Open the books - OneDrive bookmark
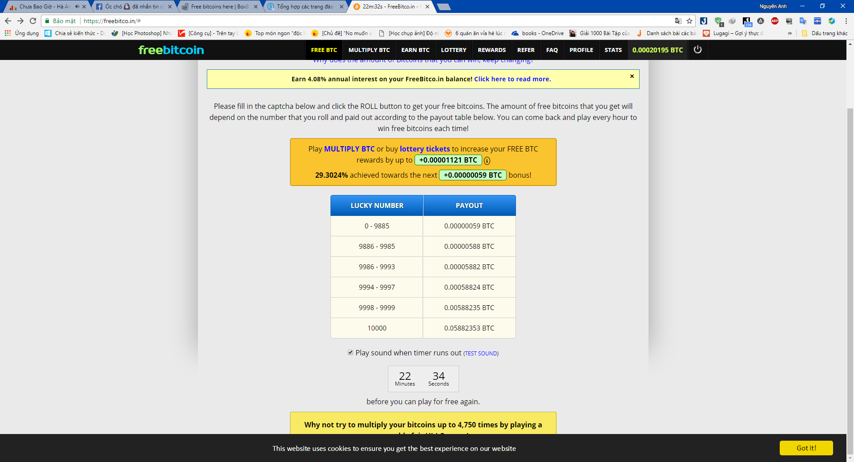 tap(538, 33)
